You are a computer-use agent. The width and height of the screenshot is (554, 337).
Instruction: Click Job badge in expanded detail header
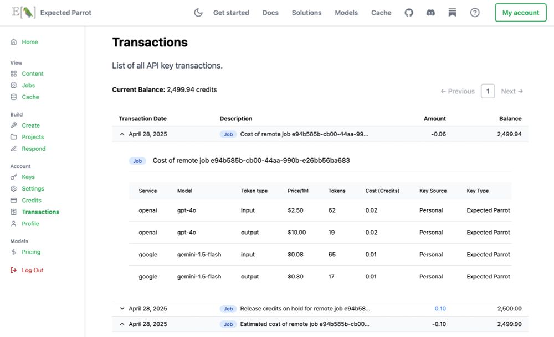click(137, 161)
